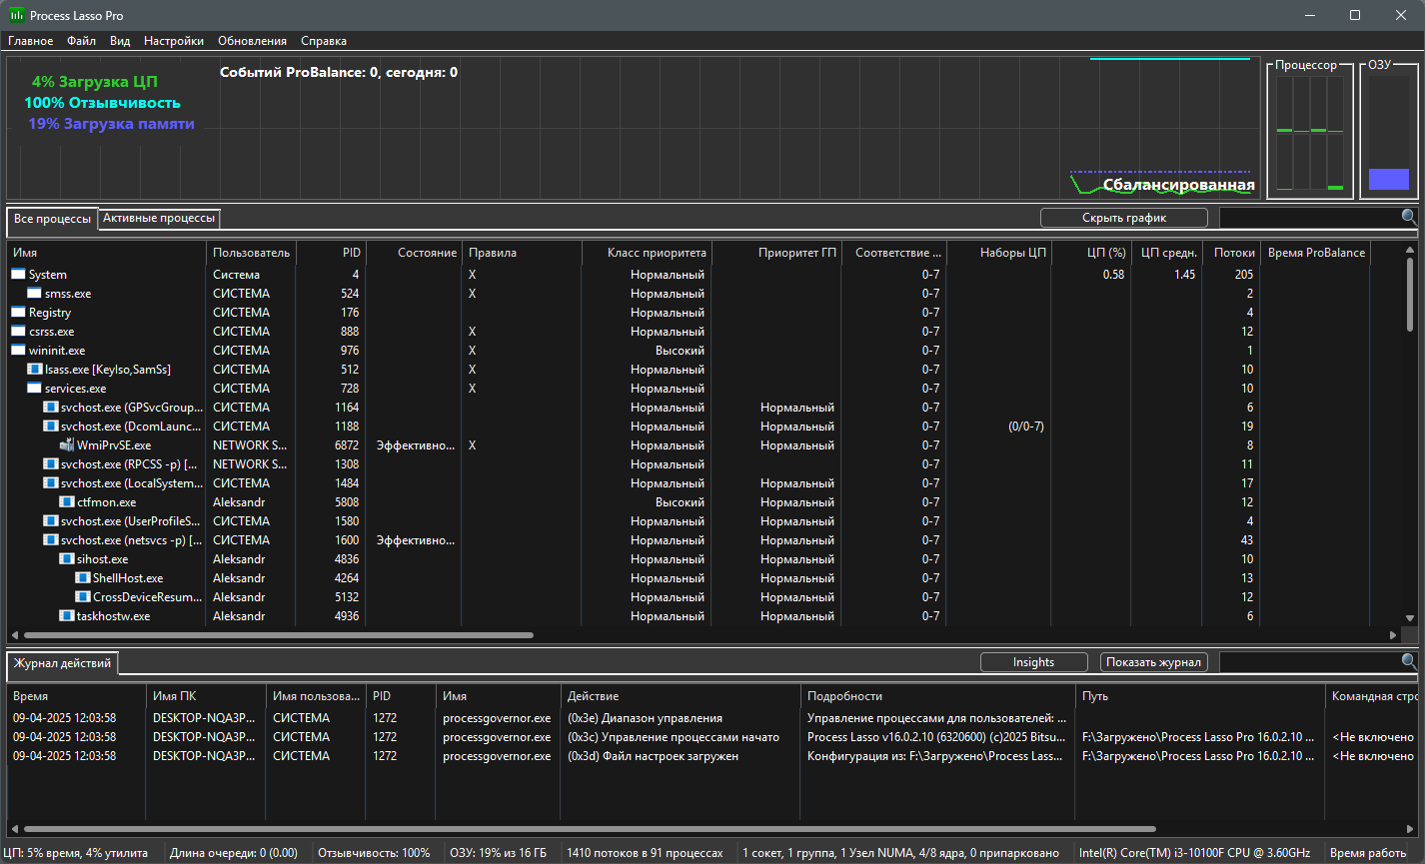Open the Insights button

(1033, 662)
